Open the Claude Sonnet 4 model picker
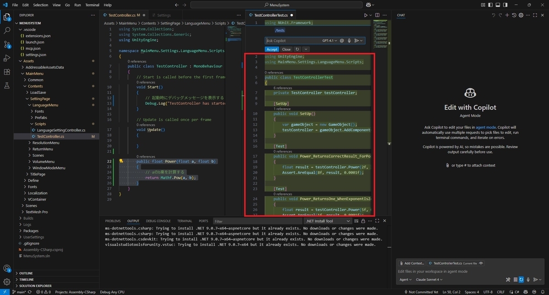The height and width of the screenshot is (295, 549). click(x=429, y=279)
